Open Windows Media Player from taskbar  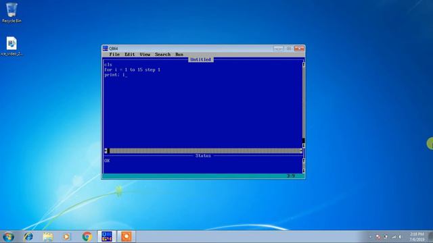click(66, 237)
